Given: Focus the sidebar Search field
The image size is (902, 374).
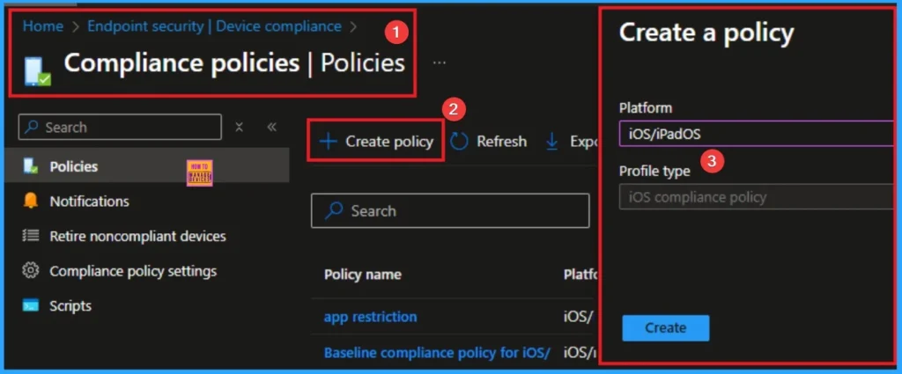Looking at the screenshot, I should 120,127.
